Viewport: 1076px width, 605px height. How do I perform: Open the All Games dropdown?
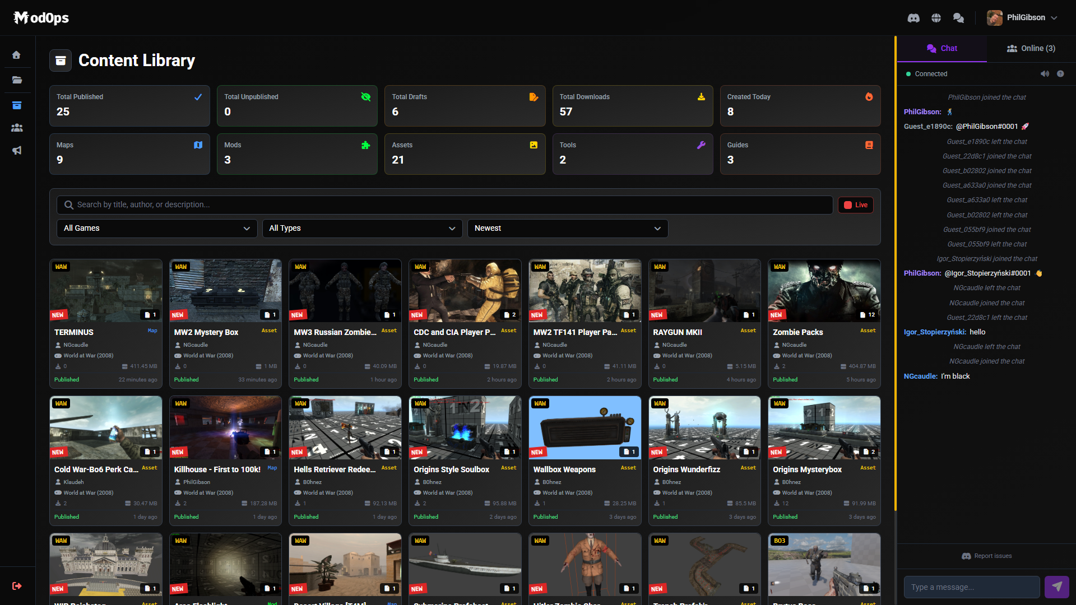click(157, 228)
